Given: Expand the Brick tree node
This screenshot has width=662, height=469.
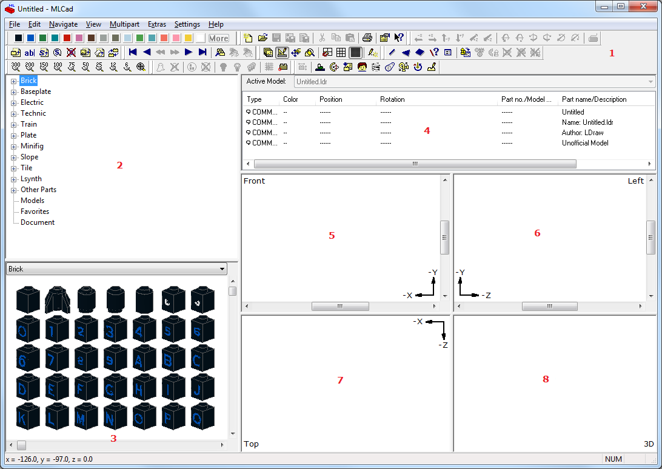Looking at the screenshot, I should click(x=13, y=81).
